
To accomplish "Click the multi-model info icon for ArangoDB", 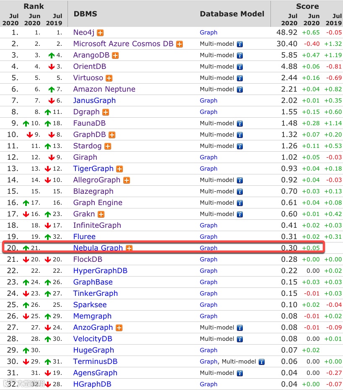I will point(240,55).
